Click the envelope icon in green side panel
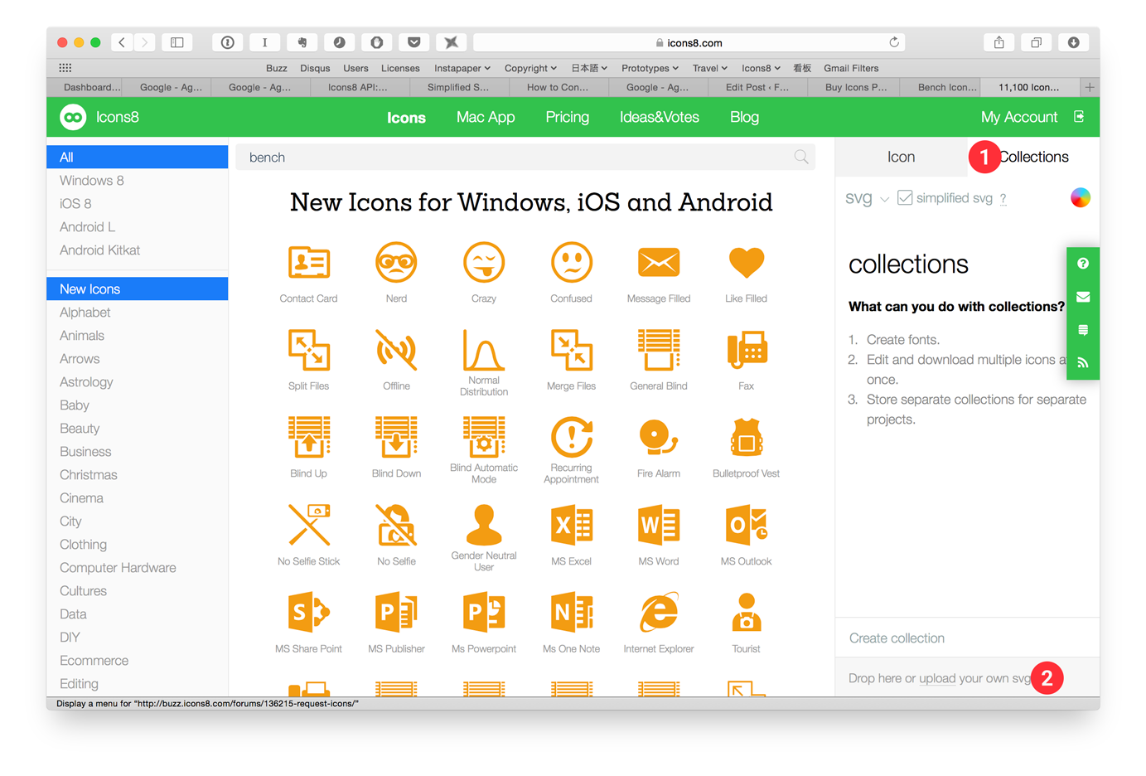1146x776 pixels. [x=1082, y=296]
